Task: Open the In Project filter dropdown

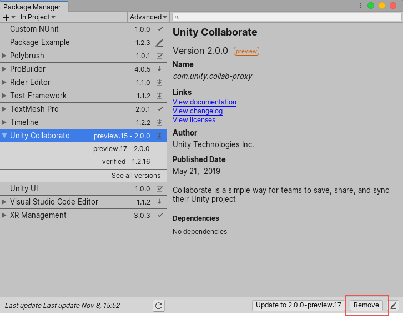Action: (37, 17)
